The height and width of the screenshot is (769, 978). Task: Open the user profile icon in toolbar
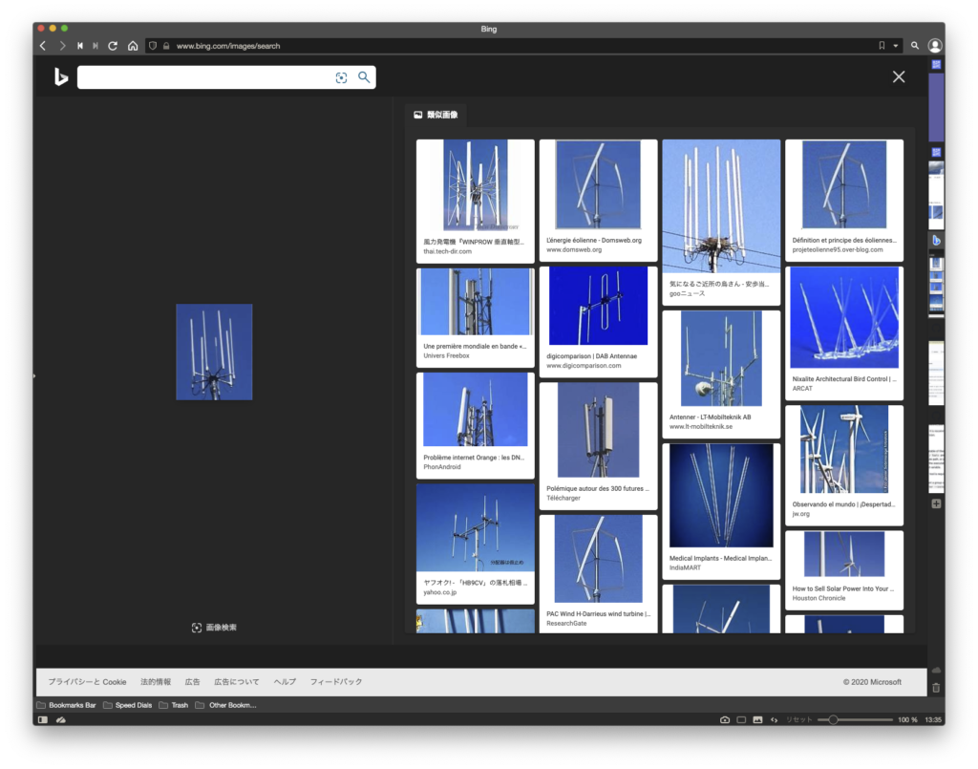click(934, 46)
